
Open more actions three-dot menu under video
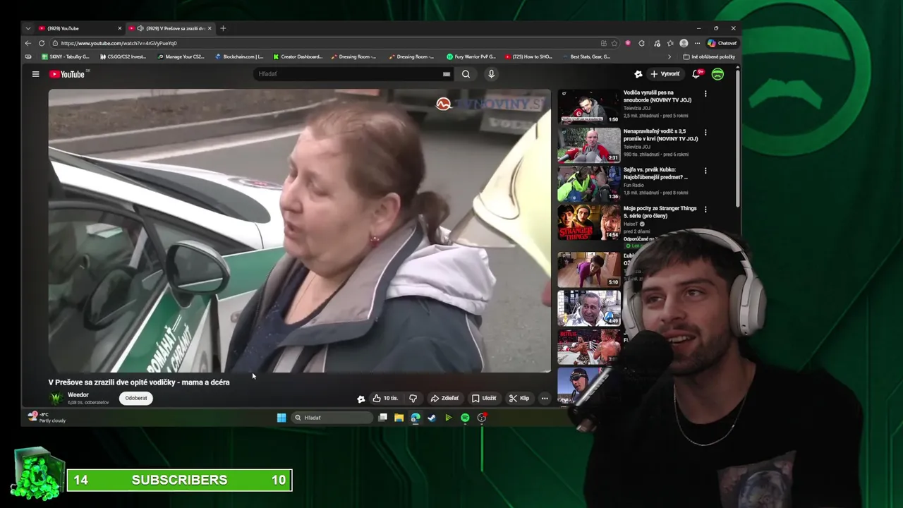coord(544,398)
